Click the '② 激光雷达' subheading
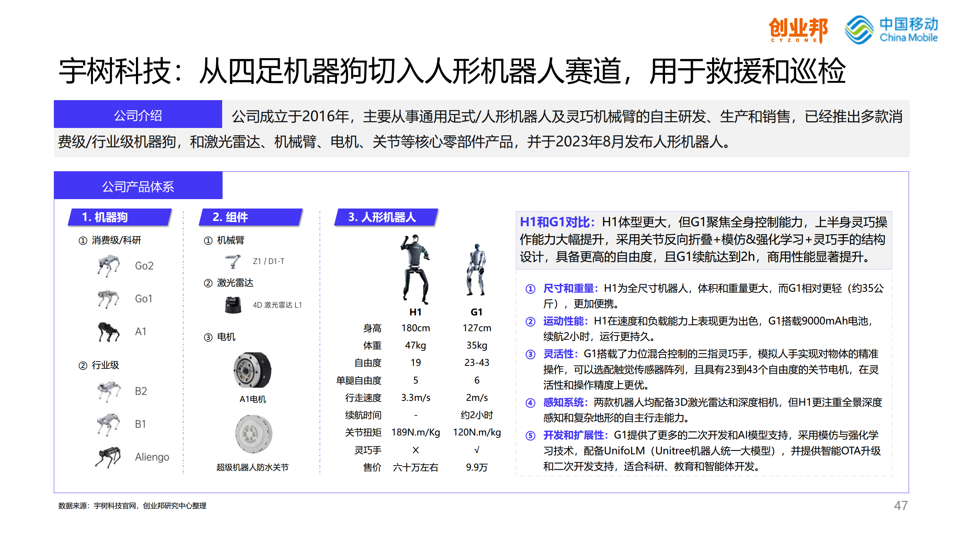Image resolution: width=964 pixels, height=542 pixels. pyautogui.click(x=229, y=283)
